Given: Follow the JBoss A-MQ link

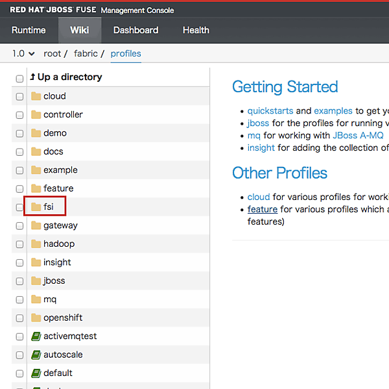Looking at the screenshot, I should click(358, 136).
